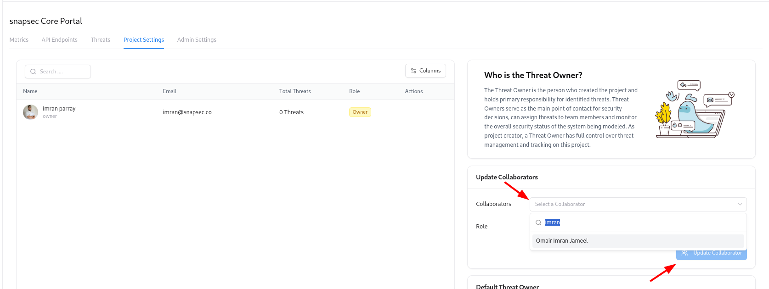Click the Total Threats column header
Image resolution: width=769 pixels, height=289 pixels.
(295, 91)
